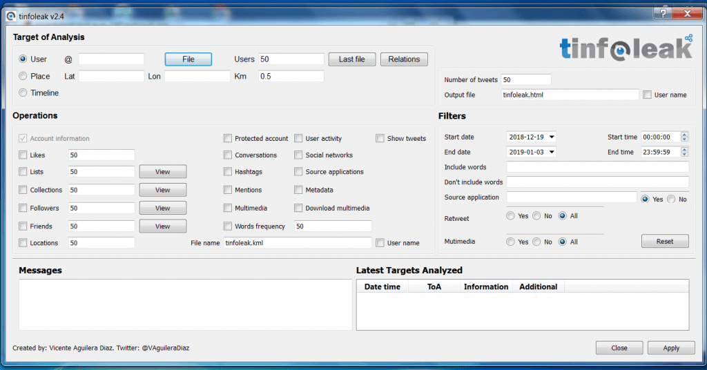This screenshot has height=370, width=707.
Task: Click the End time spinner arrows
Action: click(684, 153)
